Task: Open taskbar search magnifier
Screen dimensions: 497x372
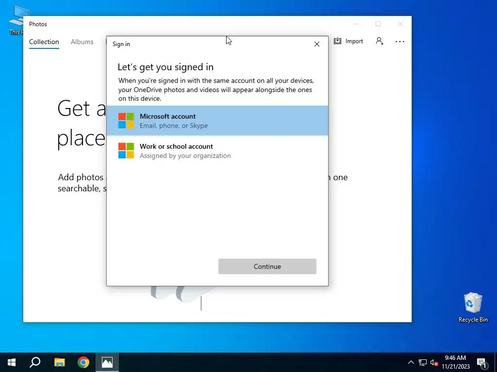Action: (35, 362)
